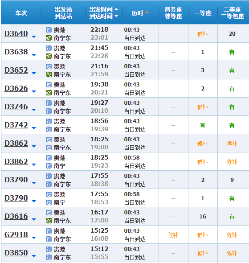Click the 过 icon beside 贵港 for D3640
This screenshot has height=263, width=249.
click(49, 30)
